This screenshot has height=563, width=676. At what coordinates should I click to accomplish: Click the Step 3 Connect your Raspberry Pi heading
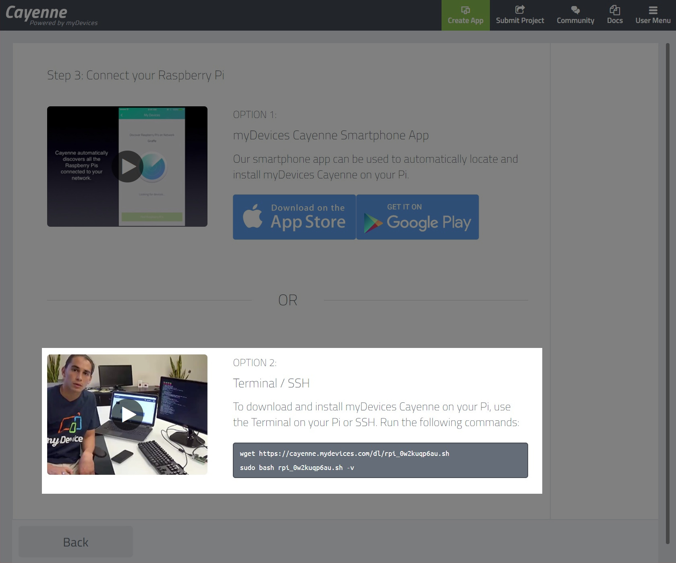pos(136,75)
